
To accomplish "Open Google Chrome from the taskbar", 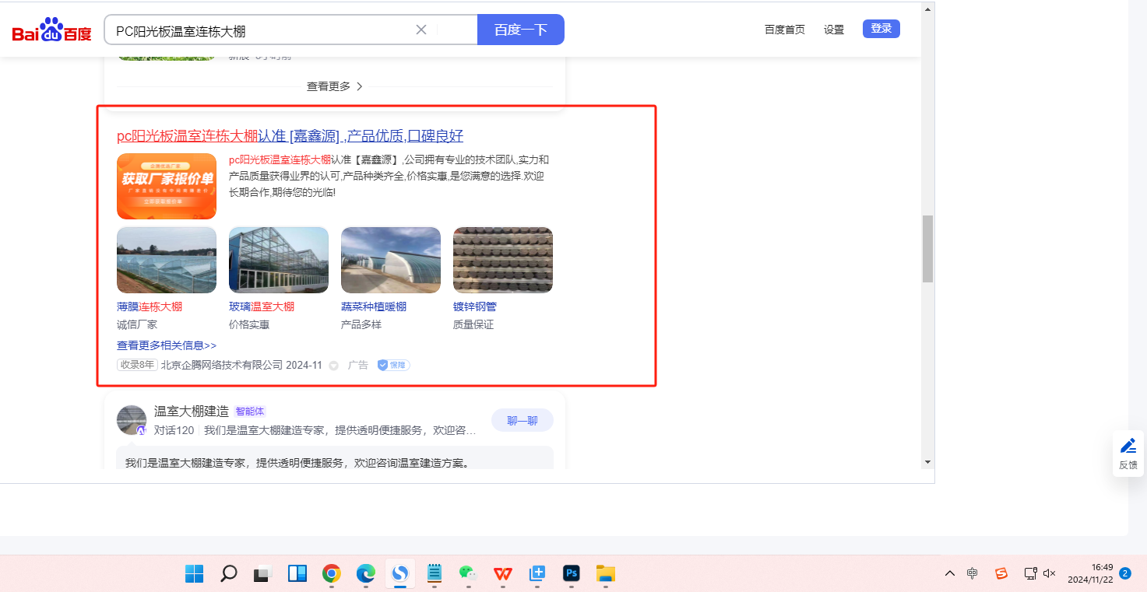I will [x=332, y=573].
